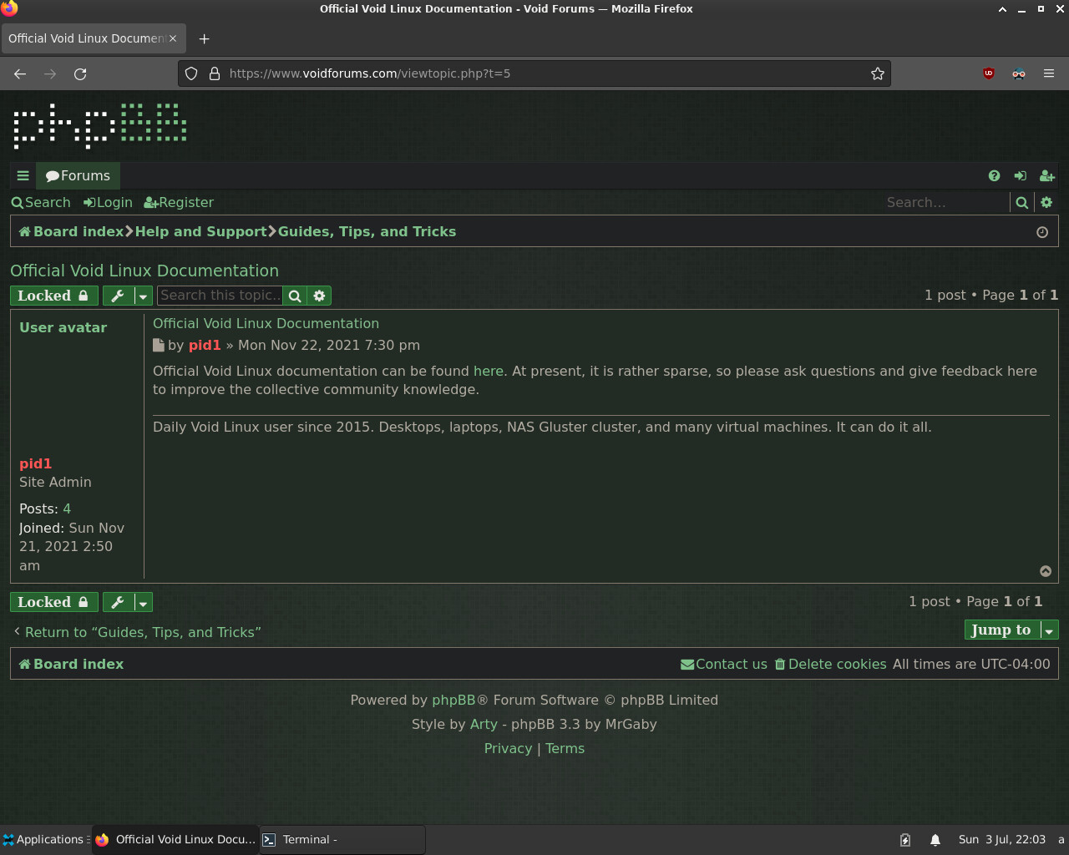The image size is (1069, 855).
Task: Focus the Search this topic field
Action: click(x=220, y=296)
